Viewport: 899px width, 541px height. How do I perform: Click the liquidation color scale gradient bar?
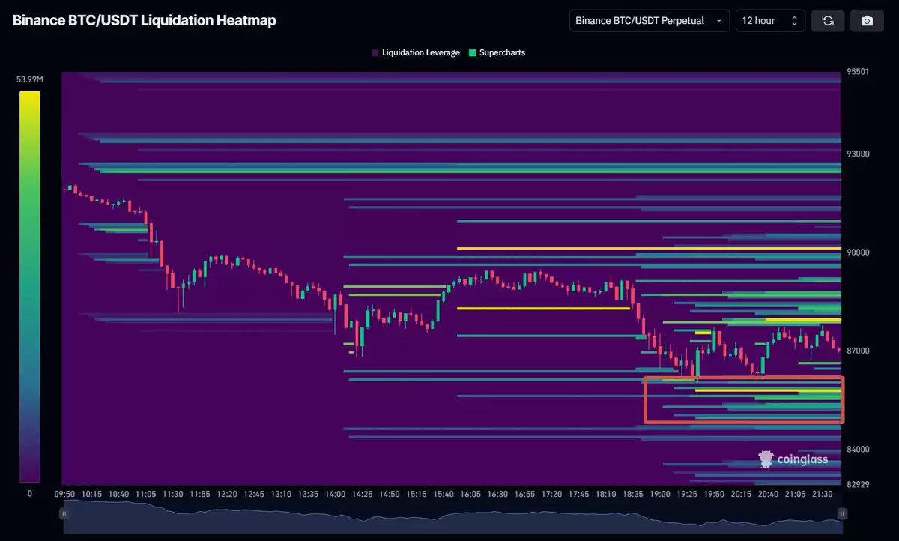[x=30, y=286]
